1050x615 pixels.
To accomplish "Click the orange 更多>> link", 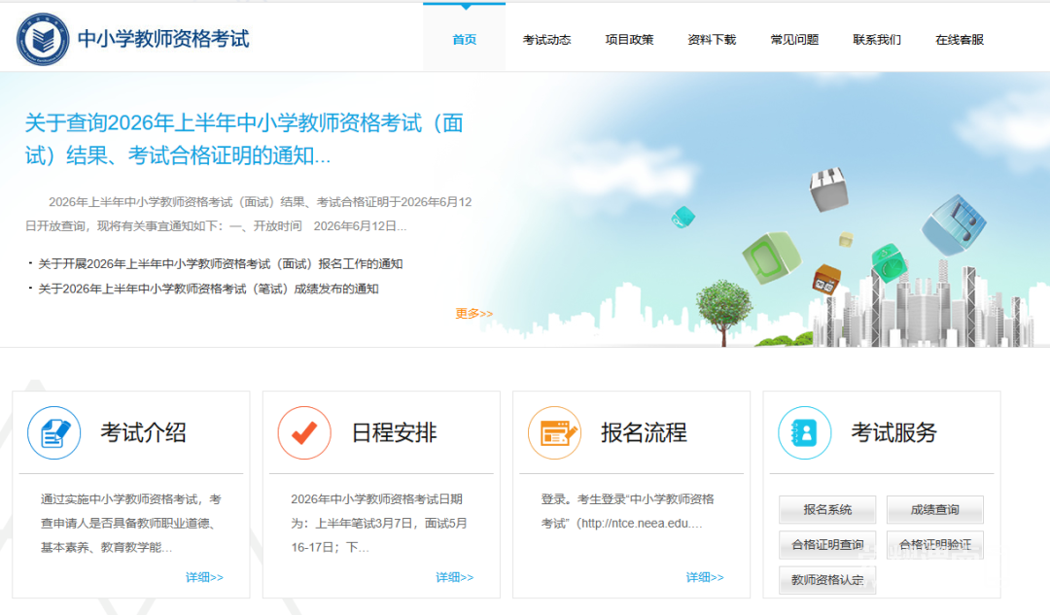I will 474,313.
